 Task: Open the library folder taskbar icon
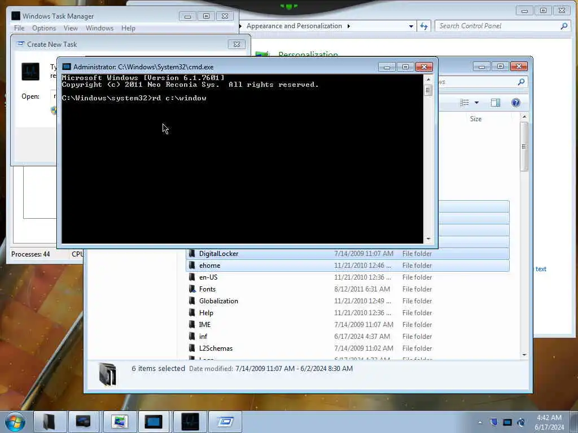point(50,422)
